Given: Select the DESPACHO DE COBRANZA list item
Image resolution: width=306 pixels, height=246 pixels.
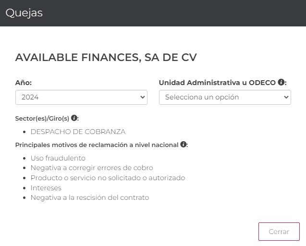Looking at the screenshot, I should point(78,132).
